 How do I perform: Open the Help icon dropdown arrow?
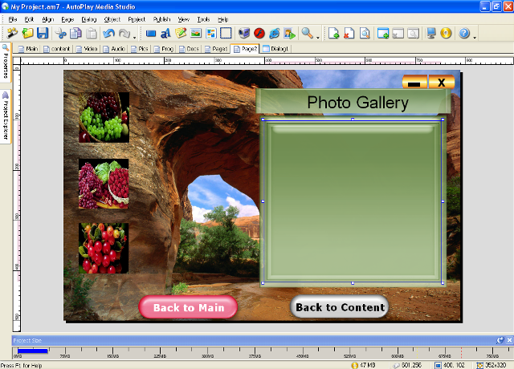(x=475, y=35)
